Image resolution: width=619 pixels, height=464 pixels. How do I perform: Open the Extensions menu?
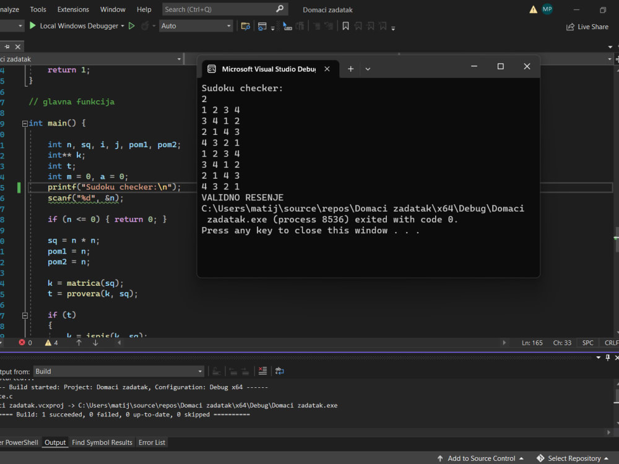(72, 9)
